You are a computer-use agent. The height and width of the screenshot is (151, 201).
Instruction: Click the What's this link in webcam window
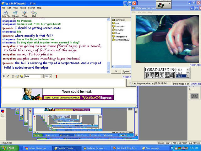point(196,84)
